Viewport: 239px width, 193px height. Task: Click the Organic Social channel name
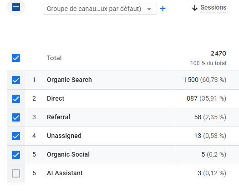68,154
